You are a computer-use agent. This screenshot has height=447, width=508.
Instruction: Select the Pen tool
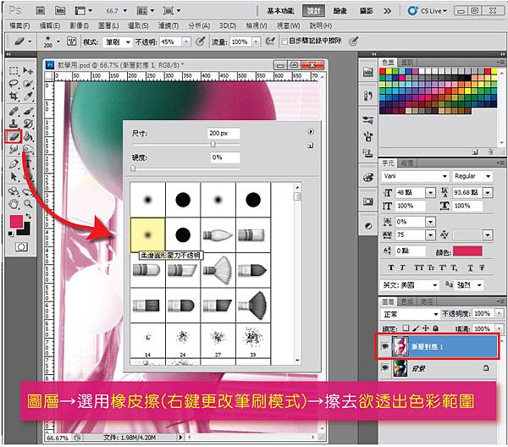[x=14, y=163]
